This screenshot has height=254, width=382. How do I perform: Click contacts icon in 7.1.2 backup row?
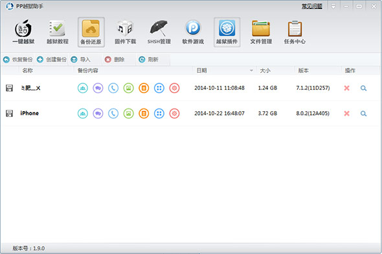[x=83, y=88]
